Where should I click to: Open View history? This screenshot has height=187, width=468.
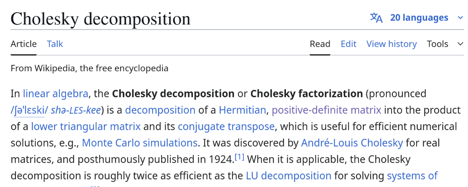coord(391,44)
